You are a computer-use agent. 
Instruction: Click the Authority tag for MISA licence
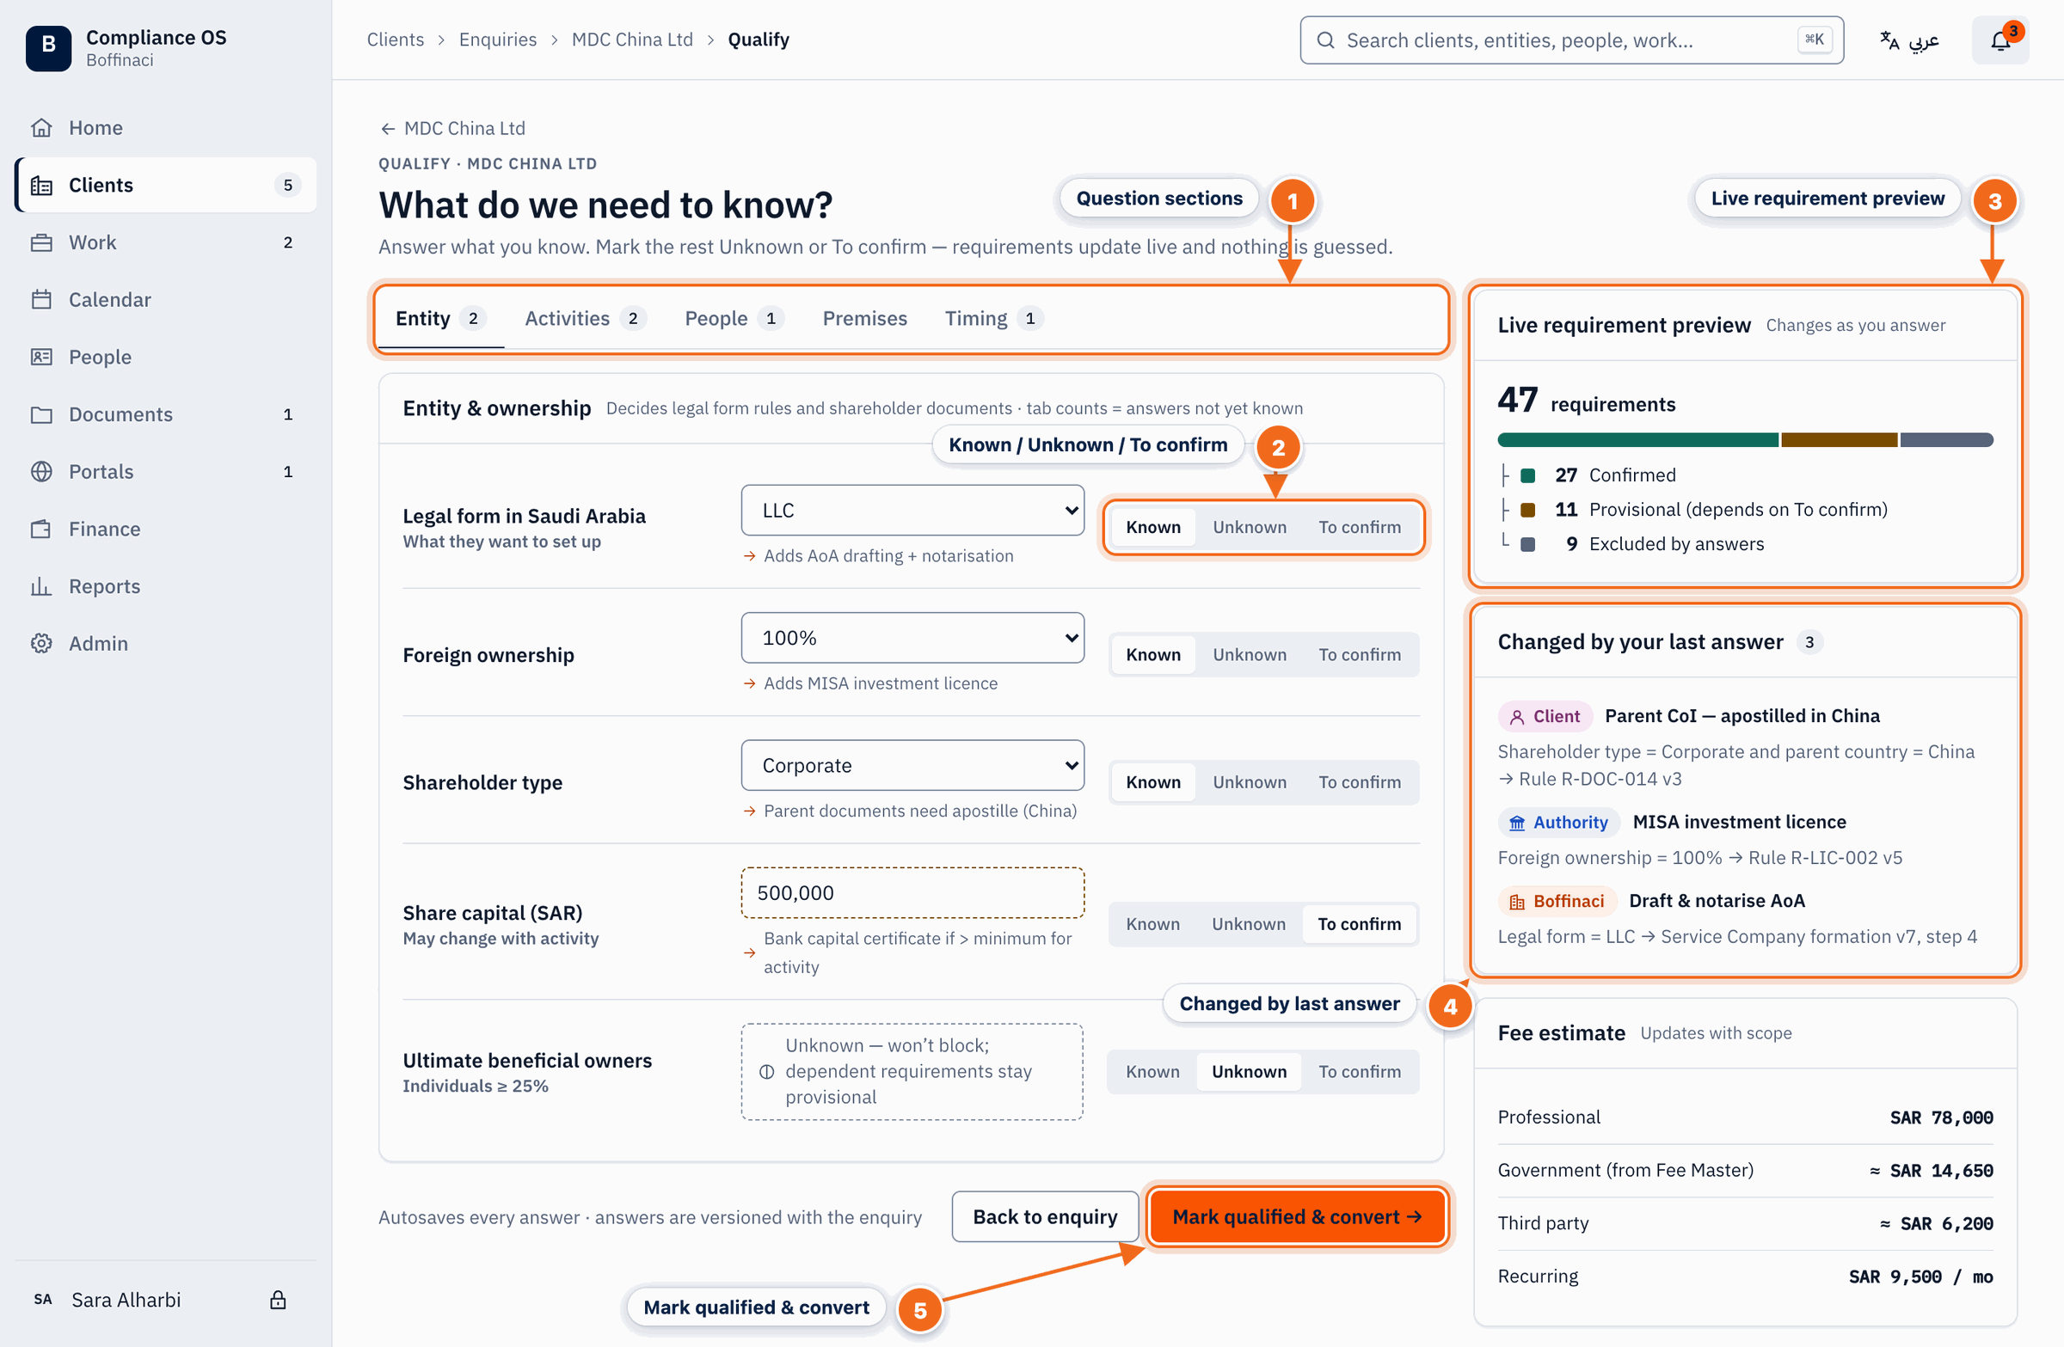pyautogui.click(x=1558, y=821)
